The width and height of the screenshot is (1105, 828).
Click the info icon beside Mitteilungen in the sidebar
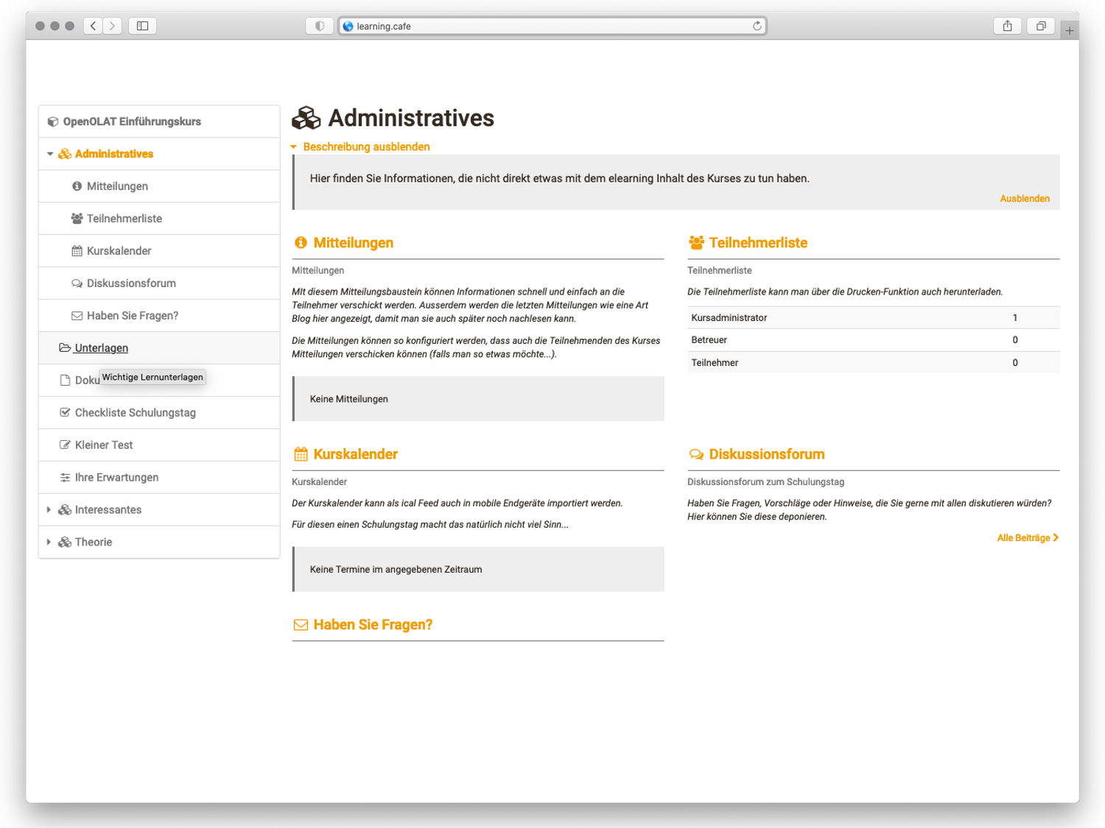[x=77, y=187]
